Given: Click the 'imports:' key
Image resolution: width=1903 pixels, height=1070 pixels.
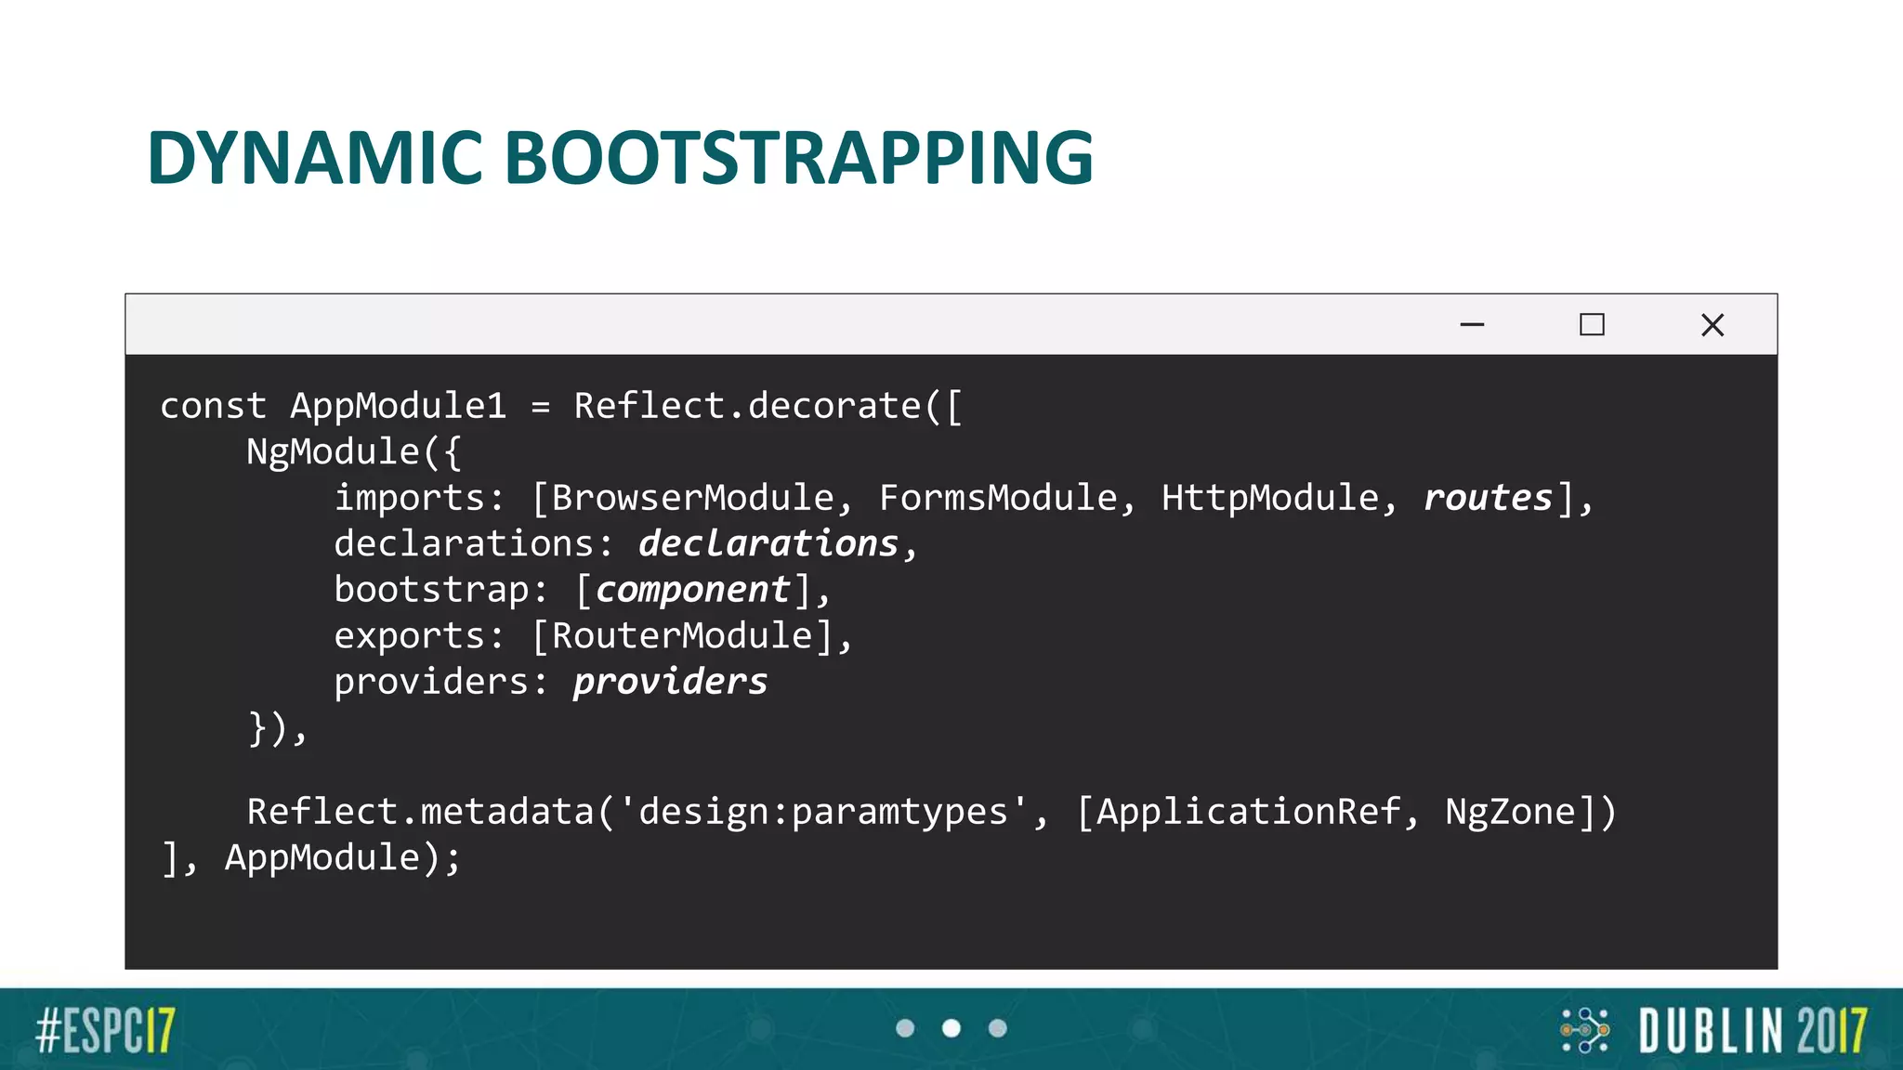Looking at the screenshot, I should click(419, 499).
